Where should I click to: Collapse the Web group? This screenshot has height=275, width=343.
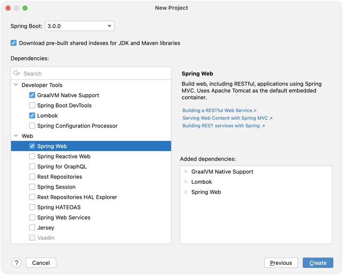(x=16, y=136)
